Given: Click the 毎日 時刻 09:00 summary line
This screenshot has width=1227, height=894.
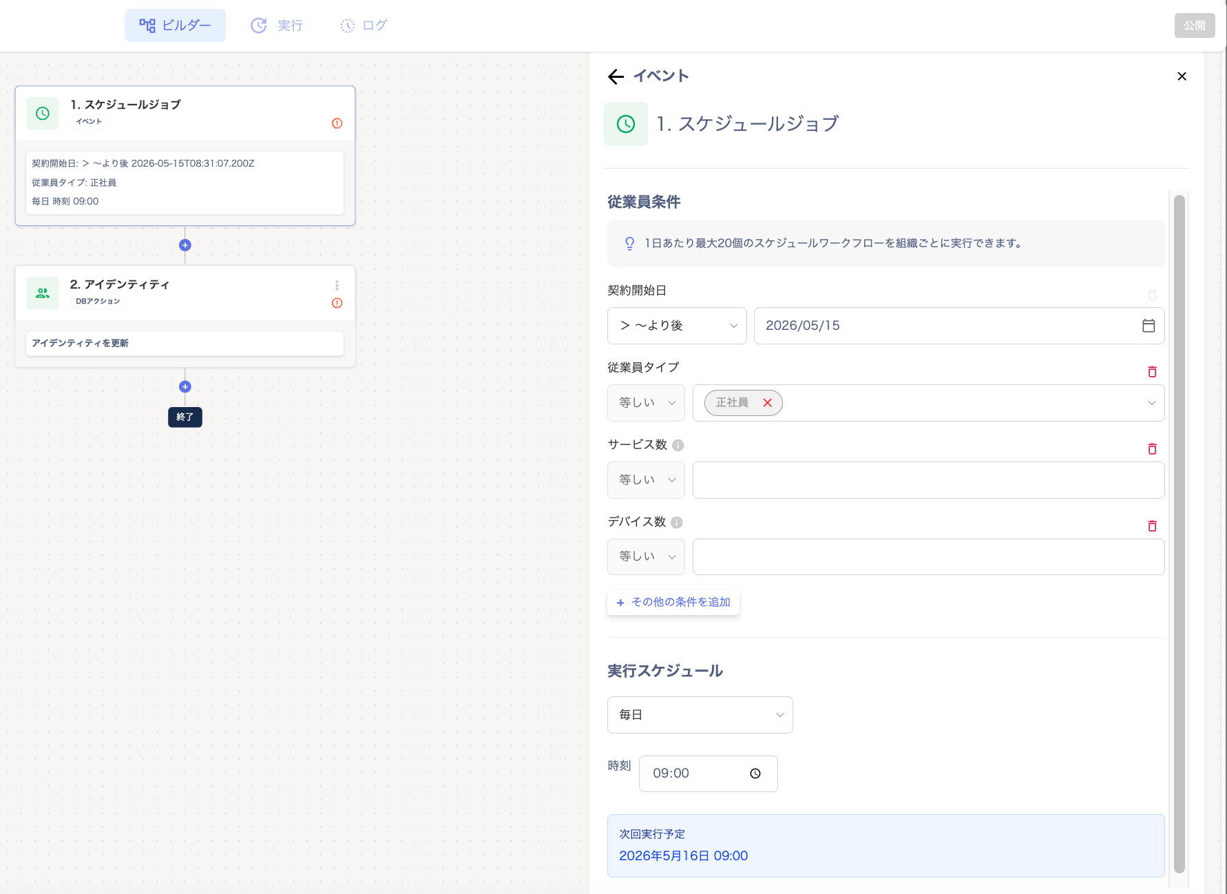Looking at the screenshot, I should [x=65, y=201].
